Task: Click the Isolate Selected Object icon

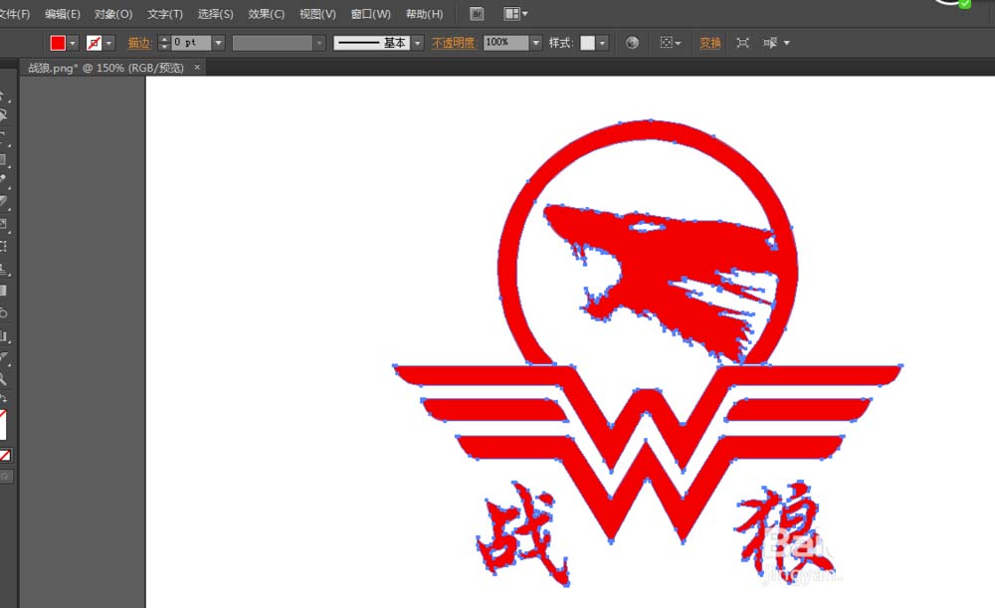Action: click(742, 43)
